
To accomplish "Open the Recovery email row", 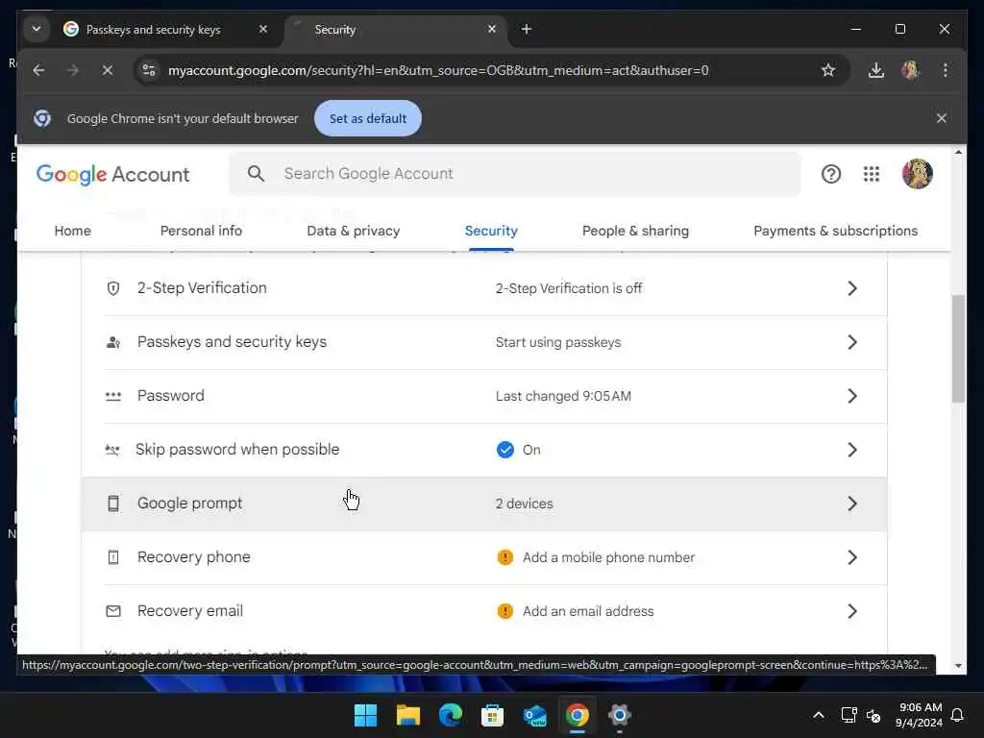I will (484, 611).
